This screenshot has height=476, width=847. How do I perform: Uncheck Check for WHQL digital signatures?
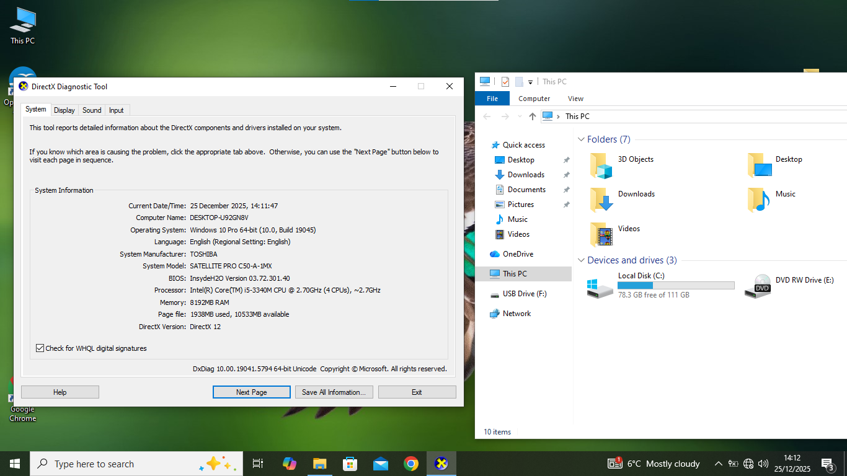coord(40,348)
